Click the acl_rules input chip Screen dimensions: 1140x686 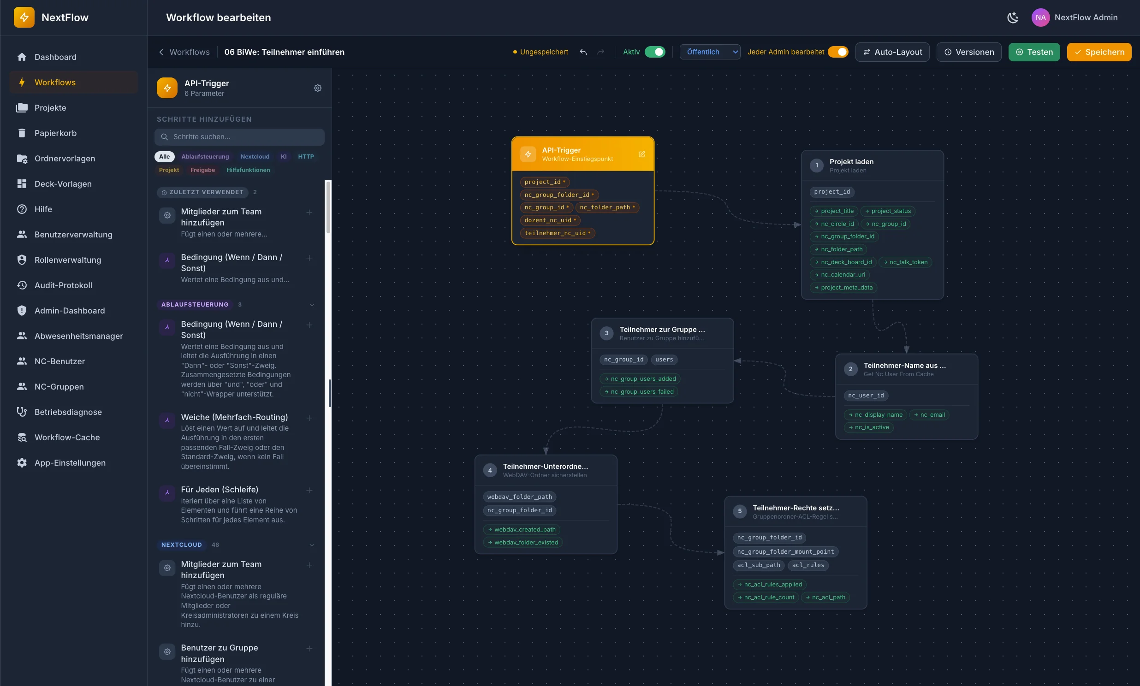[x=807, y=565]
